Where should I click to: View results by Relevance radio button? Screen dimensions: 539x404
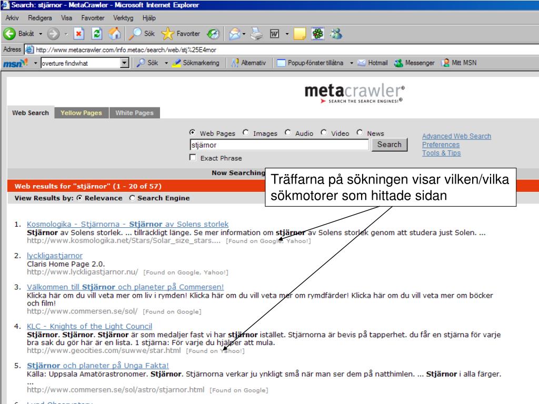pos(79,198)
